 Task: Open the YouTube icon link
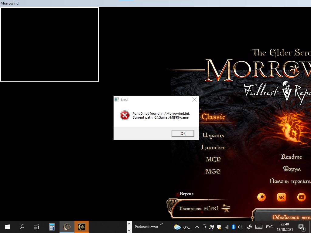[301, 197]
